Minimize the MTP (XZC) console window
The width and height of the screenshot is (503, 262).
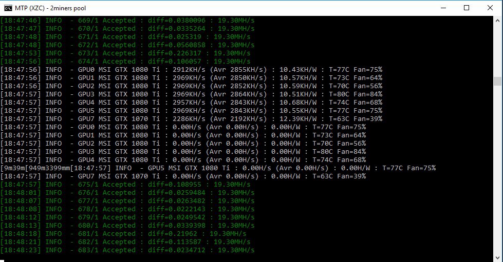point(443,8)
